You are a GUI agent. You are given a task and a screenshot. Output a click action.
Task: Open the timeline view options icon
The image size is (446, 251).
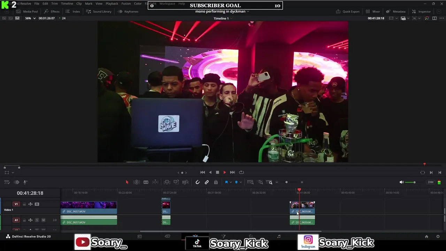[7, 182]
